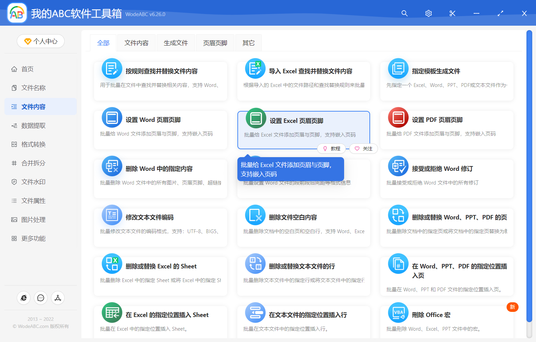Open the settings gear in the title bar

click(x=428, y=13)
